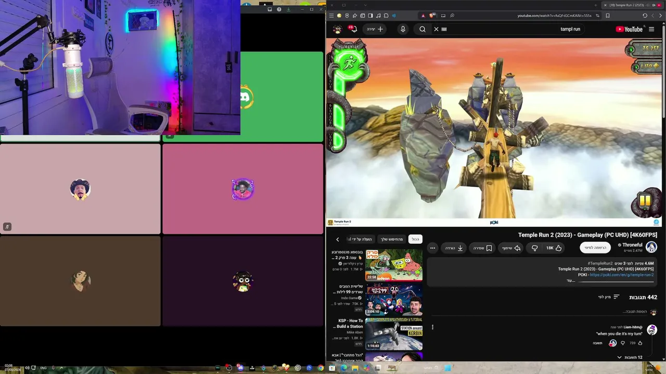
Task: Open options menu for Liam-h8m comment
Action: [432, 327]
